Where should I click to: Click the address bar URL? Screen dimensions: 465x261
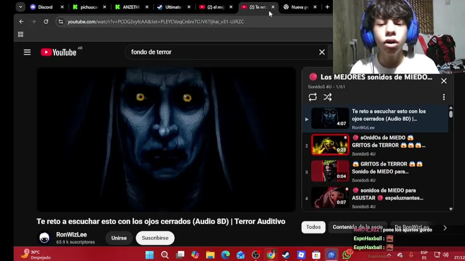tap(155, 22)
